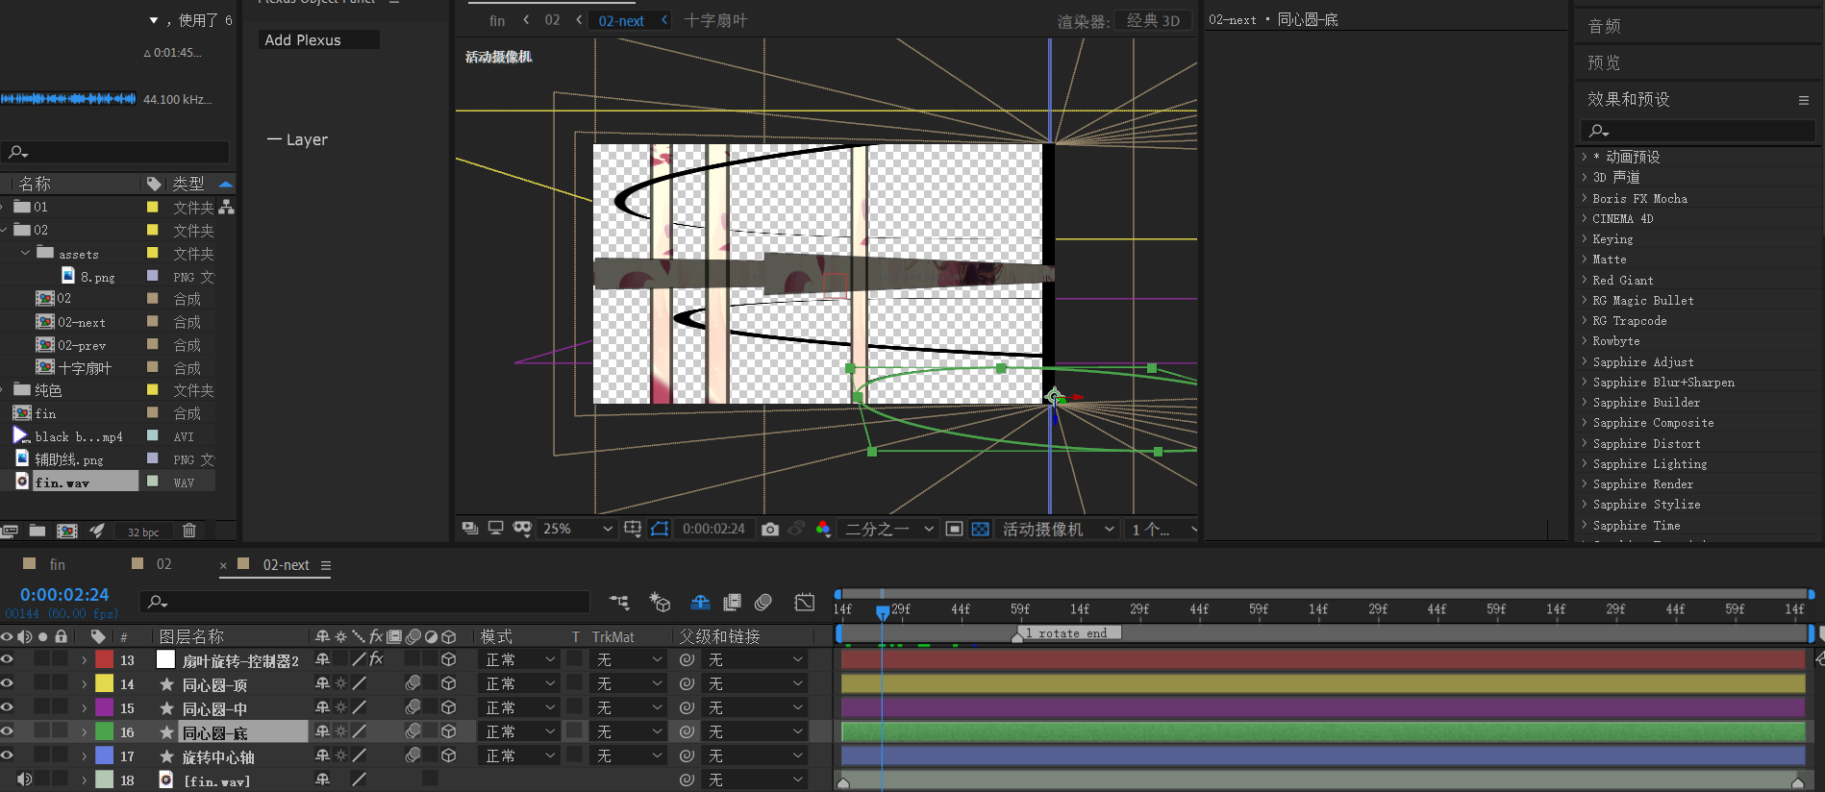The width and height of the screenshot is (1825, 792).
Task: Switch to the fin timeline tab
Action: 57,564
